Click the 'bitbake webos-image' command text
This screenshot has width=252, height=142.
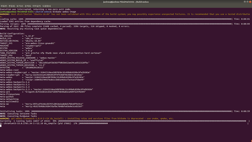(x=64, y=12)
